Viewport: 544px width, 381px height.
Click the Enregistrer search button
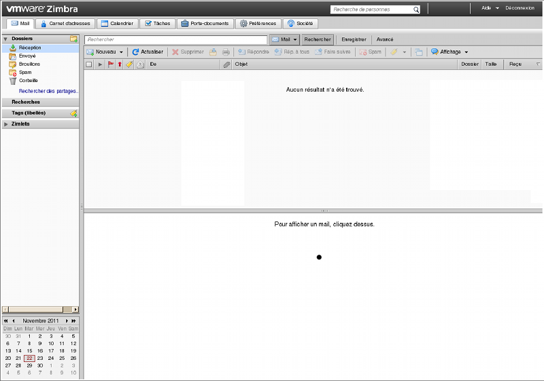[354, 39]
